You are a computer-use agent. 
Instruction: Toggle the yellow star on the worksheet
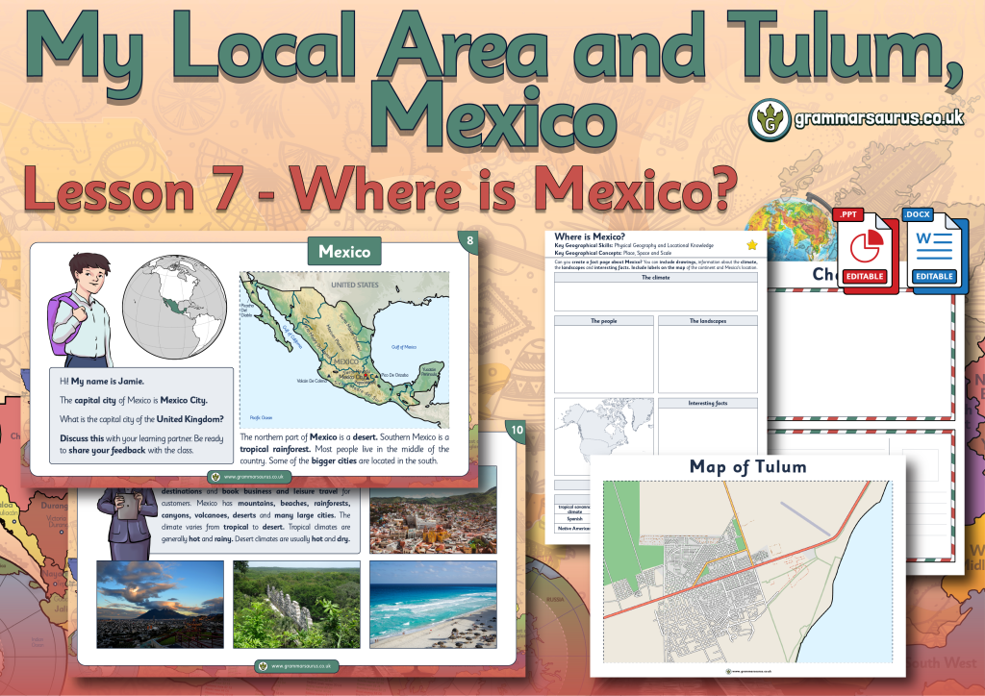752,244
